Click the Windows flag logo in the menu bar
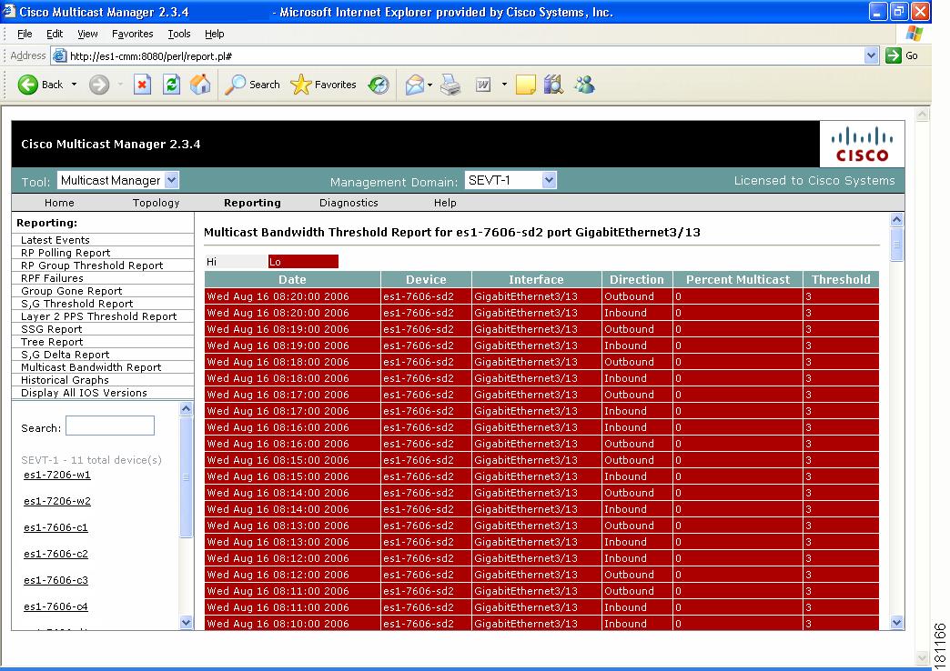 (x=915, y=34)
